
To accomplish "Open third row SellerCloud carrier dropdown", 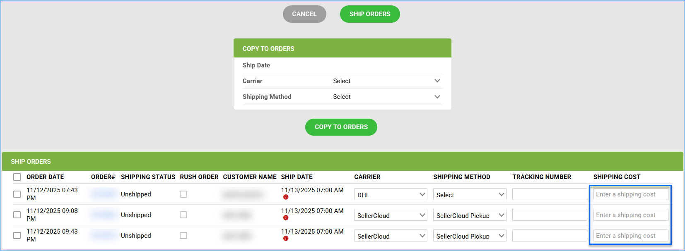I will pos(390,236).
